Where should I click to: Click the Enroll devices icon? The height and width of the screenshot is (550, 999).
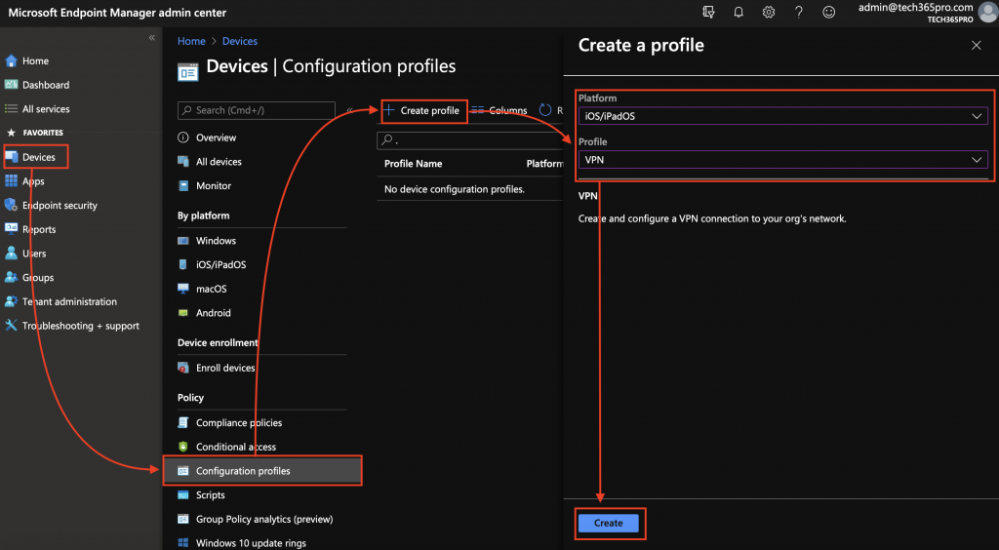coord(183,368)
